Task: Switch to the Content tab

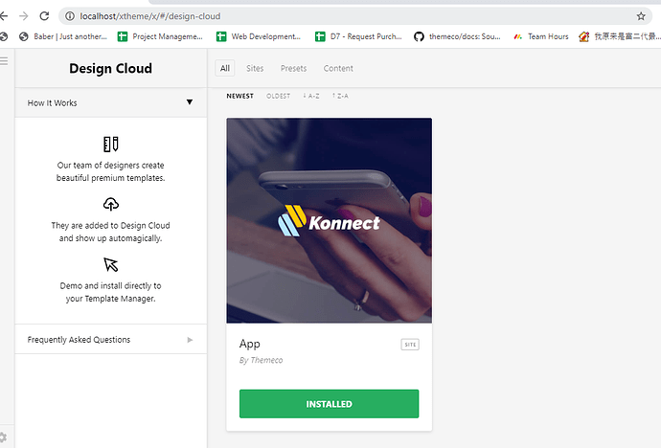Action: click(338, 68)
